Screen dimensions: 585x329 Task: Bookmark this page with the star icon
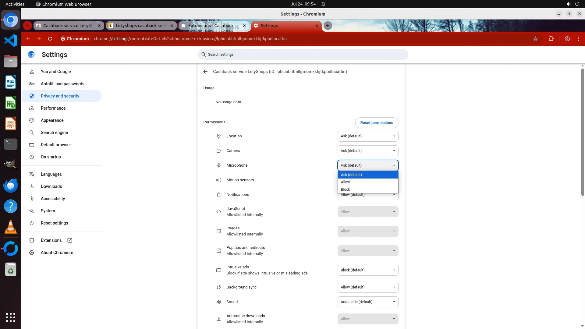[536, 39]
